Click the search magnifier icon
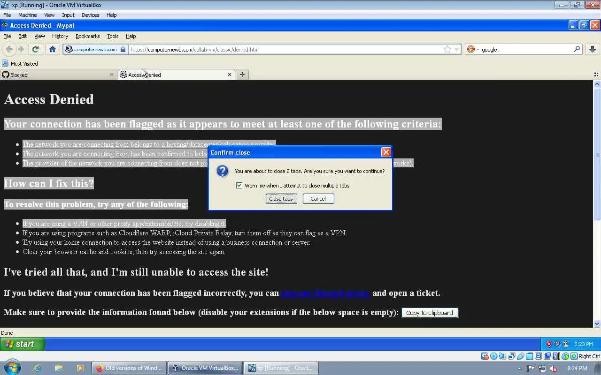The height and width of the screenshot is (375, 601). click(x=577, y=49)
